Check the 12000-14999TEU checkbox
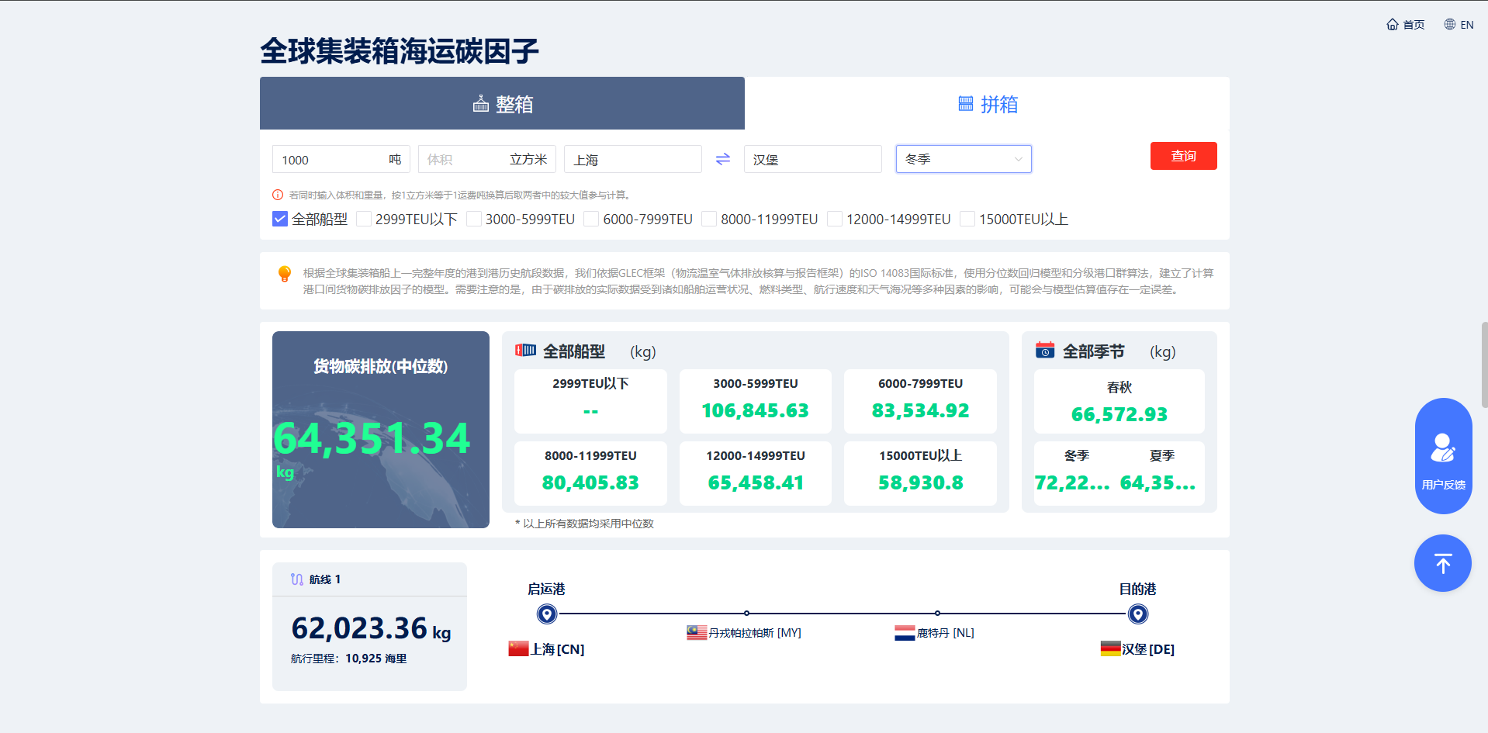The image size is (1488, 733). tap(835, 220)
